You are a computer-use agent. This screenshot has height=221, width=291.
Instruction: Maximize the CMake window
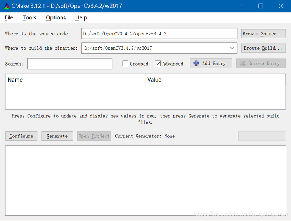[x=261, y=6]
